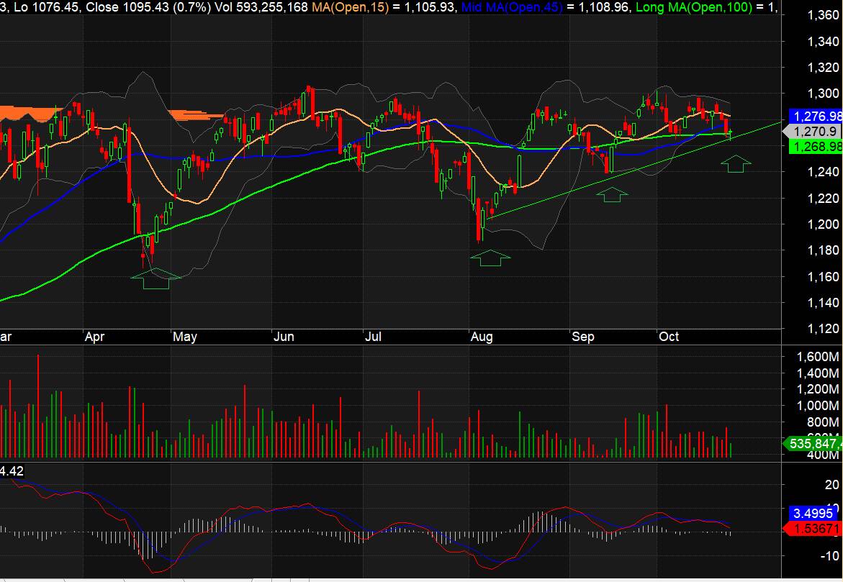Click the 1,240 price axis label

(x=823, y=172)
